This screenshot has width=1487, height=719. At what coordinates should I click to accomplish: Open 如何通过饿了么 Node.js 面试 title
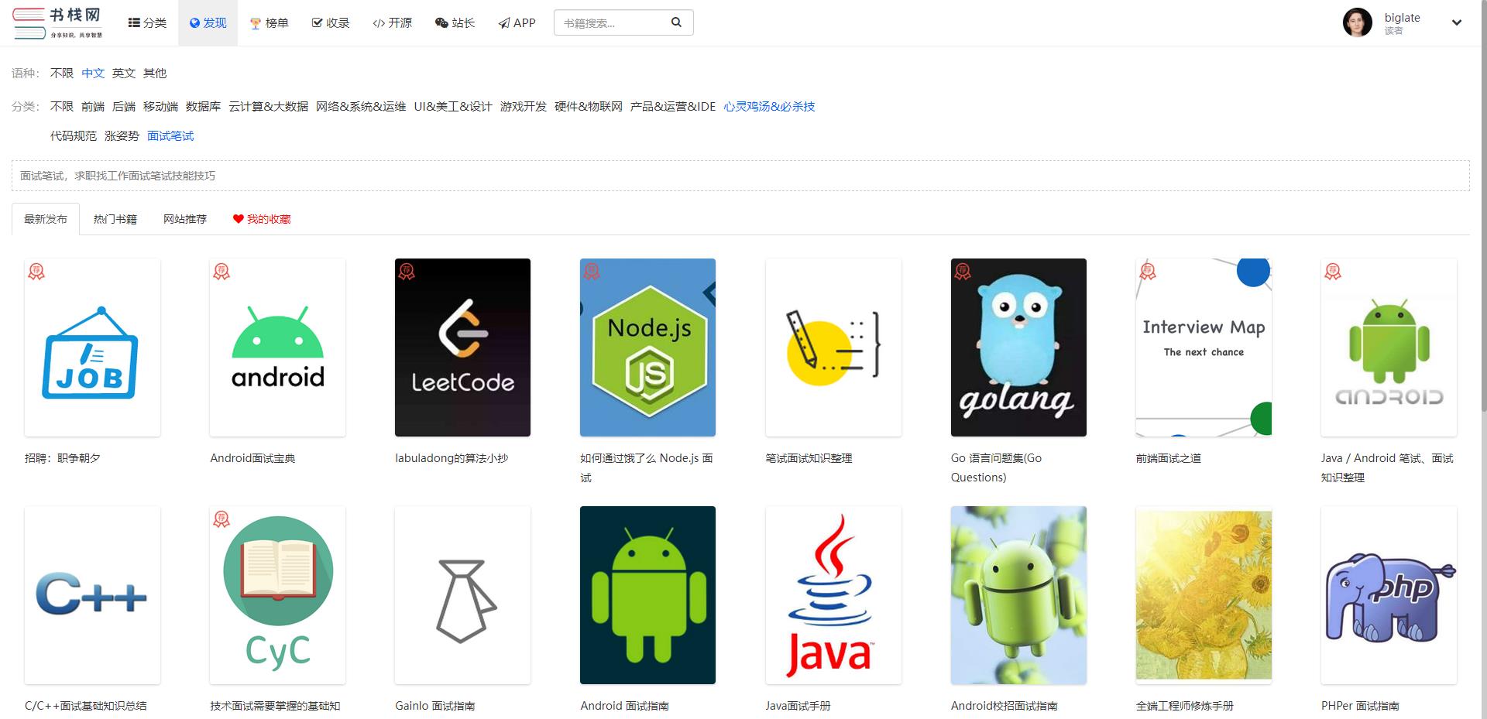[x=647, y=467]
